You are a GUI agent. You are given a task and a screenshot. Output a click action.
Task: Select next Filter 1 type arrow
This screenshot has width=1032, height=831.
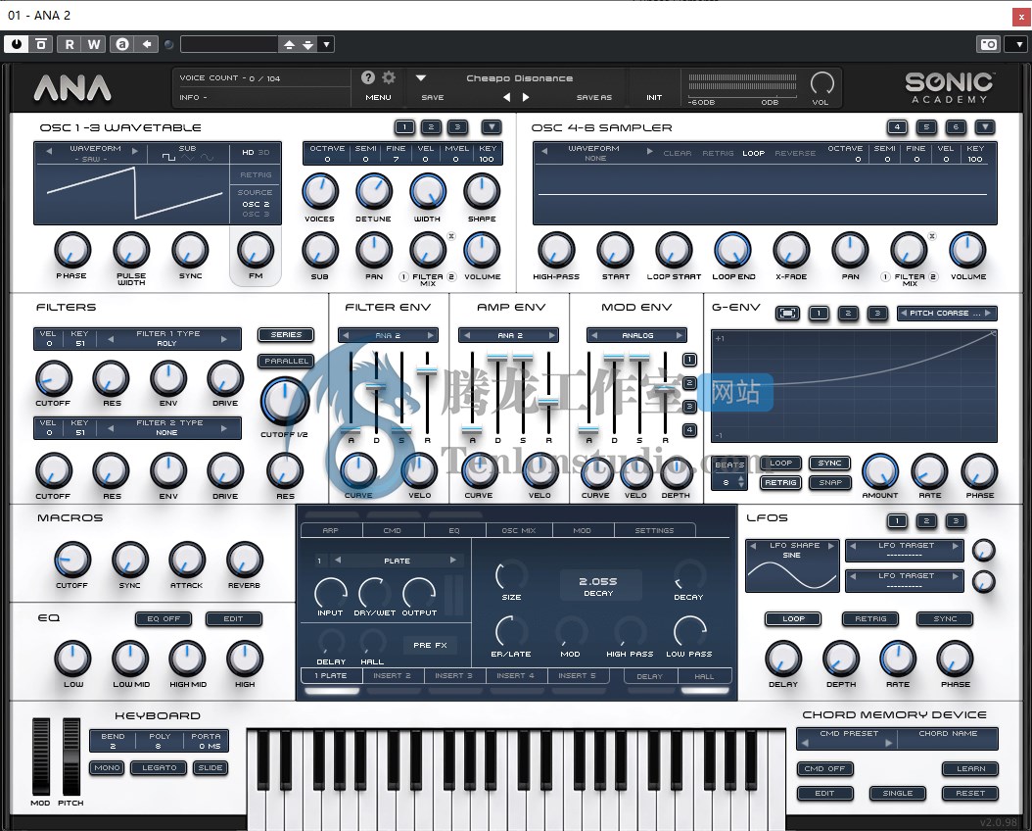pos(224,338)
